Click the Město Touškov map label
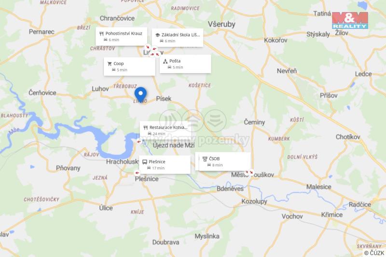 252,175
